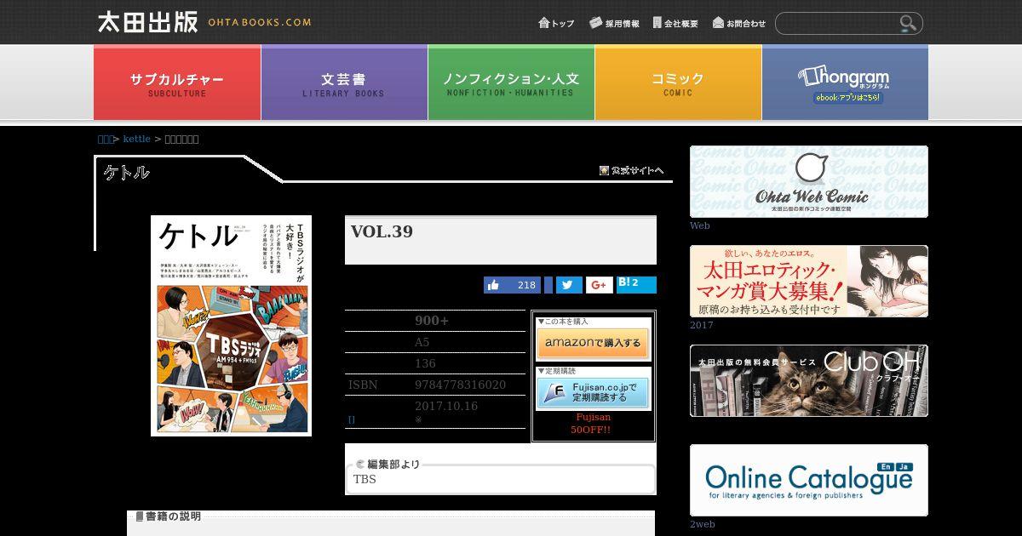Image resolution: width=1022 pixels, height=536 pixels.
Task: Click the blue bracket link in date row
Action: coord(351,420)
